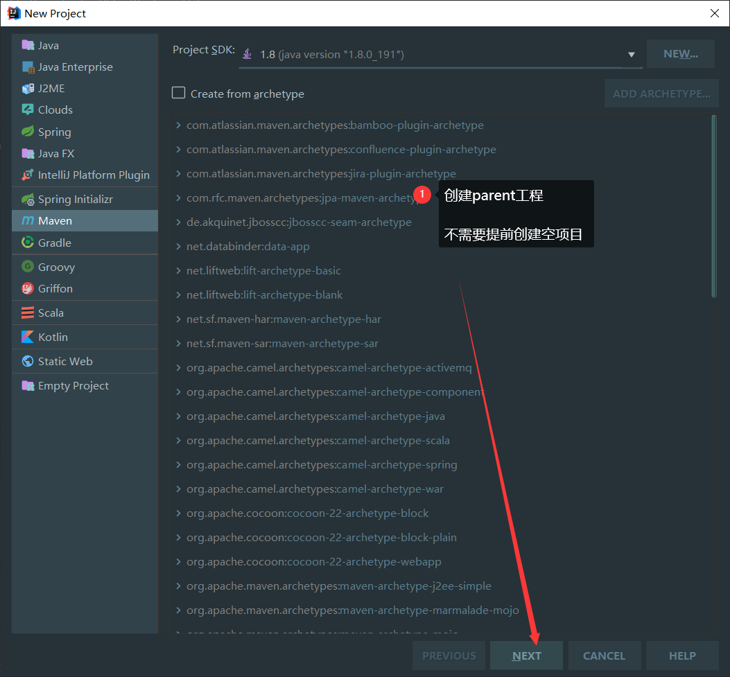Choose Empty Project type label
The height and width of the screenshot is (677, 730).
73,386
